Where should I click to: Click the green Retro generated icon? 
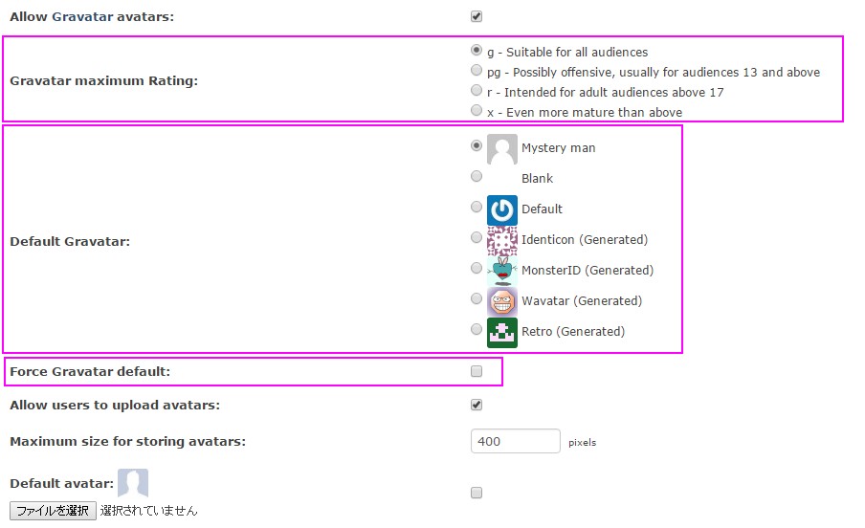point(502,332)
